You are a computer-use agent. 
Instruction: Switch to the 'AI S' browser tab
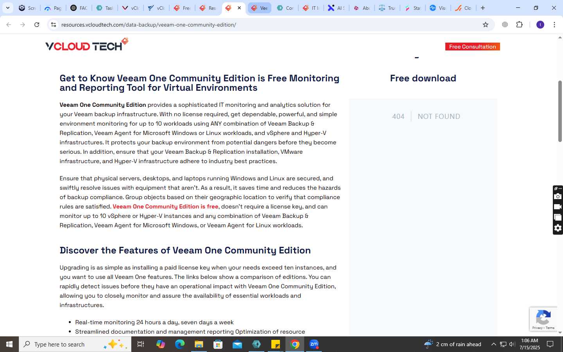pyautogui.click(x=337, y=8)
